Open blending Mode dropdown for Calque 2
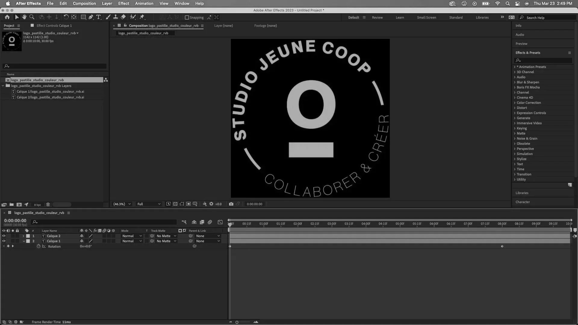The width and height of the screenshot is (578, 325). [132, 236]
